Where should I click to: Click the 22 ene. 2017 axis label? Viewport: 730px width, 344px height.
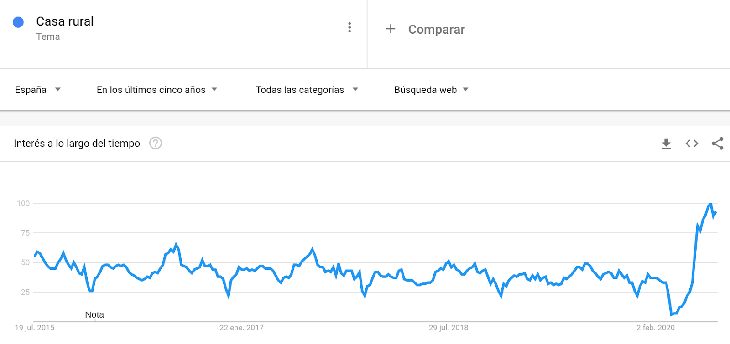point(241,328)
